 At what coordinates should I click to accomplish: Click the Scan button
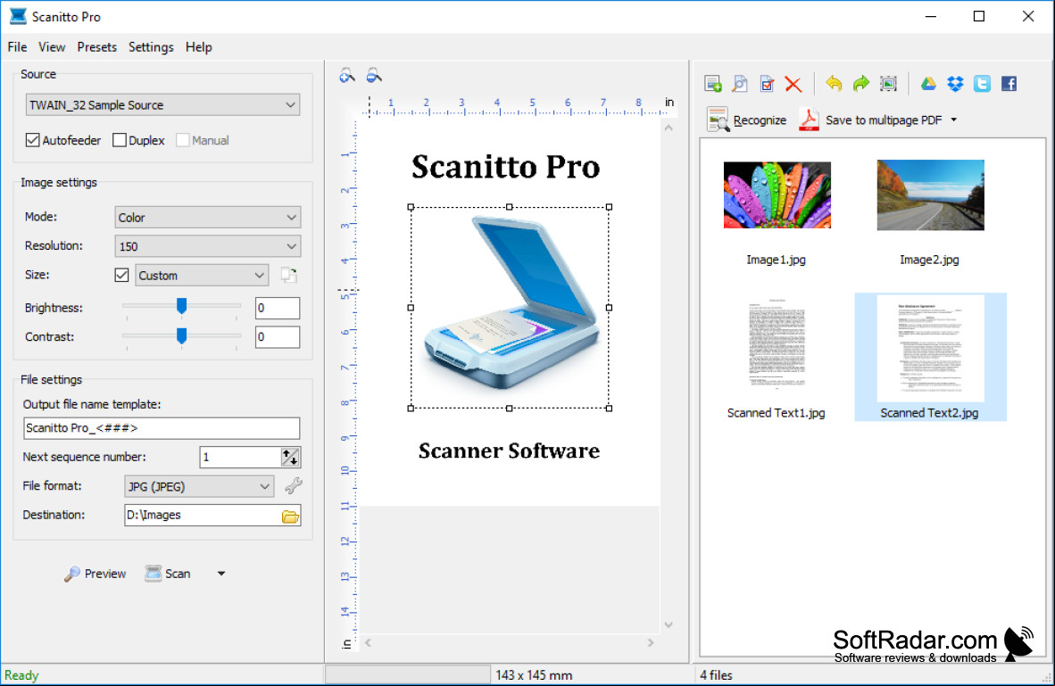tap(168, 574)
